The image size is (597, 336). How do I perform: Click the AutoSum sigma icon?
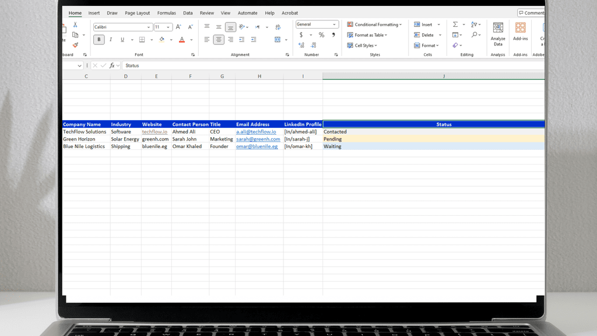coord(455,24)
